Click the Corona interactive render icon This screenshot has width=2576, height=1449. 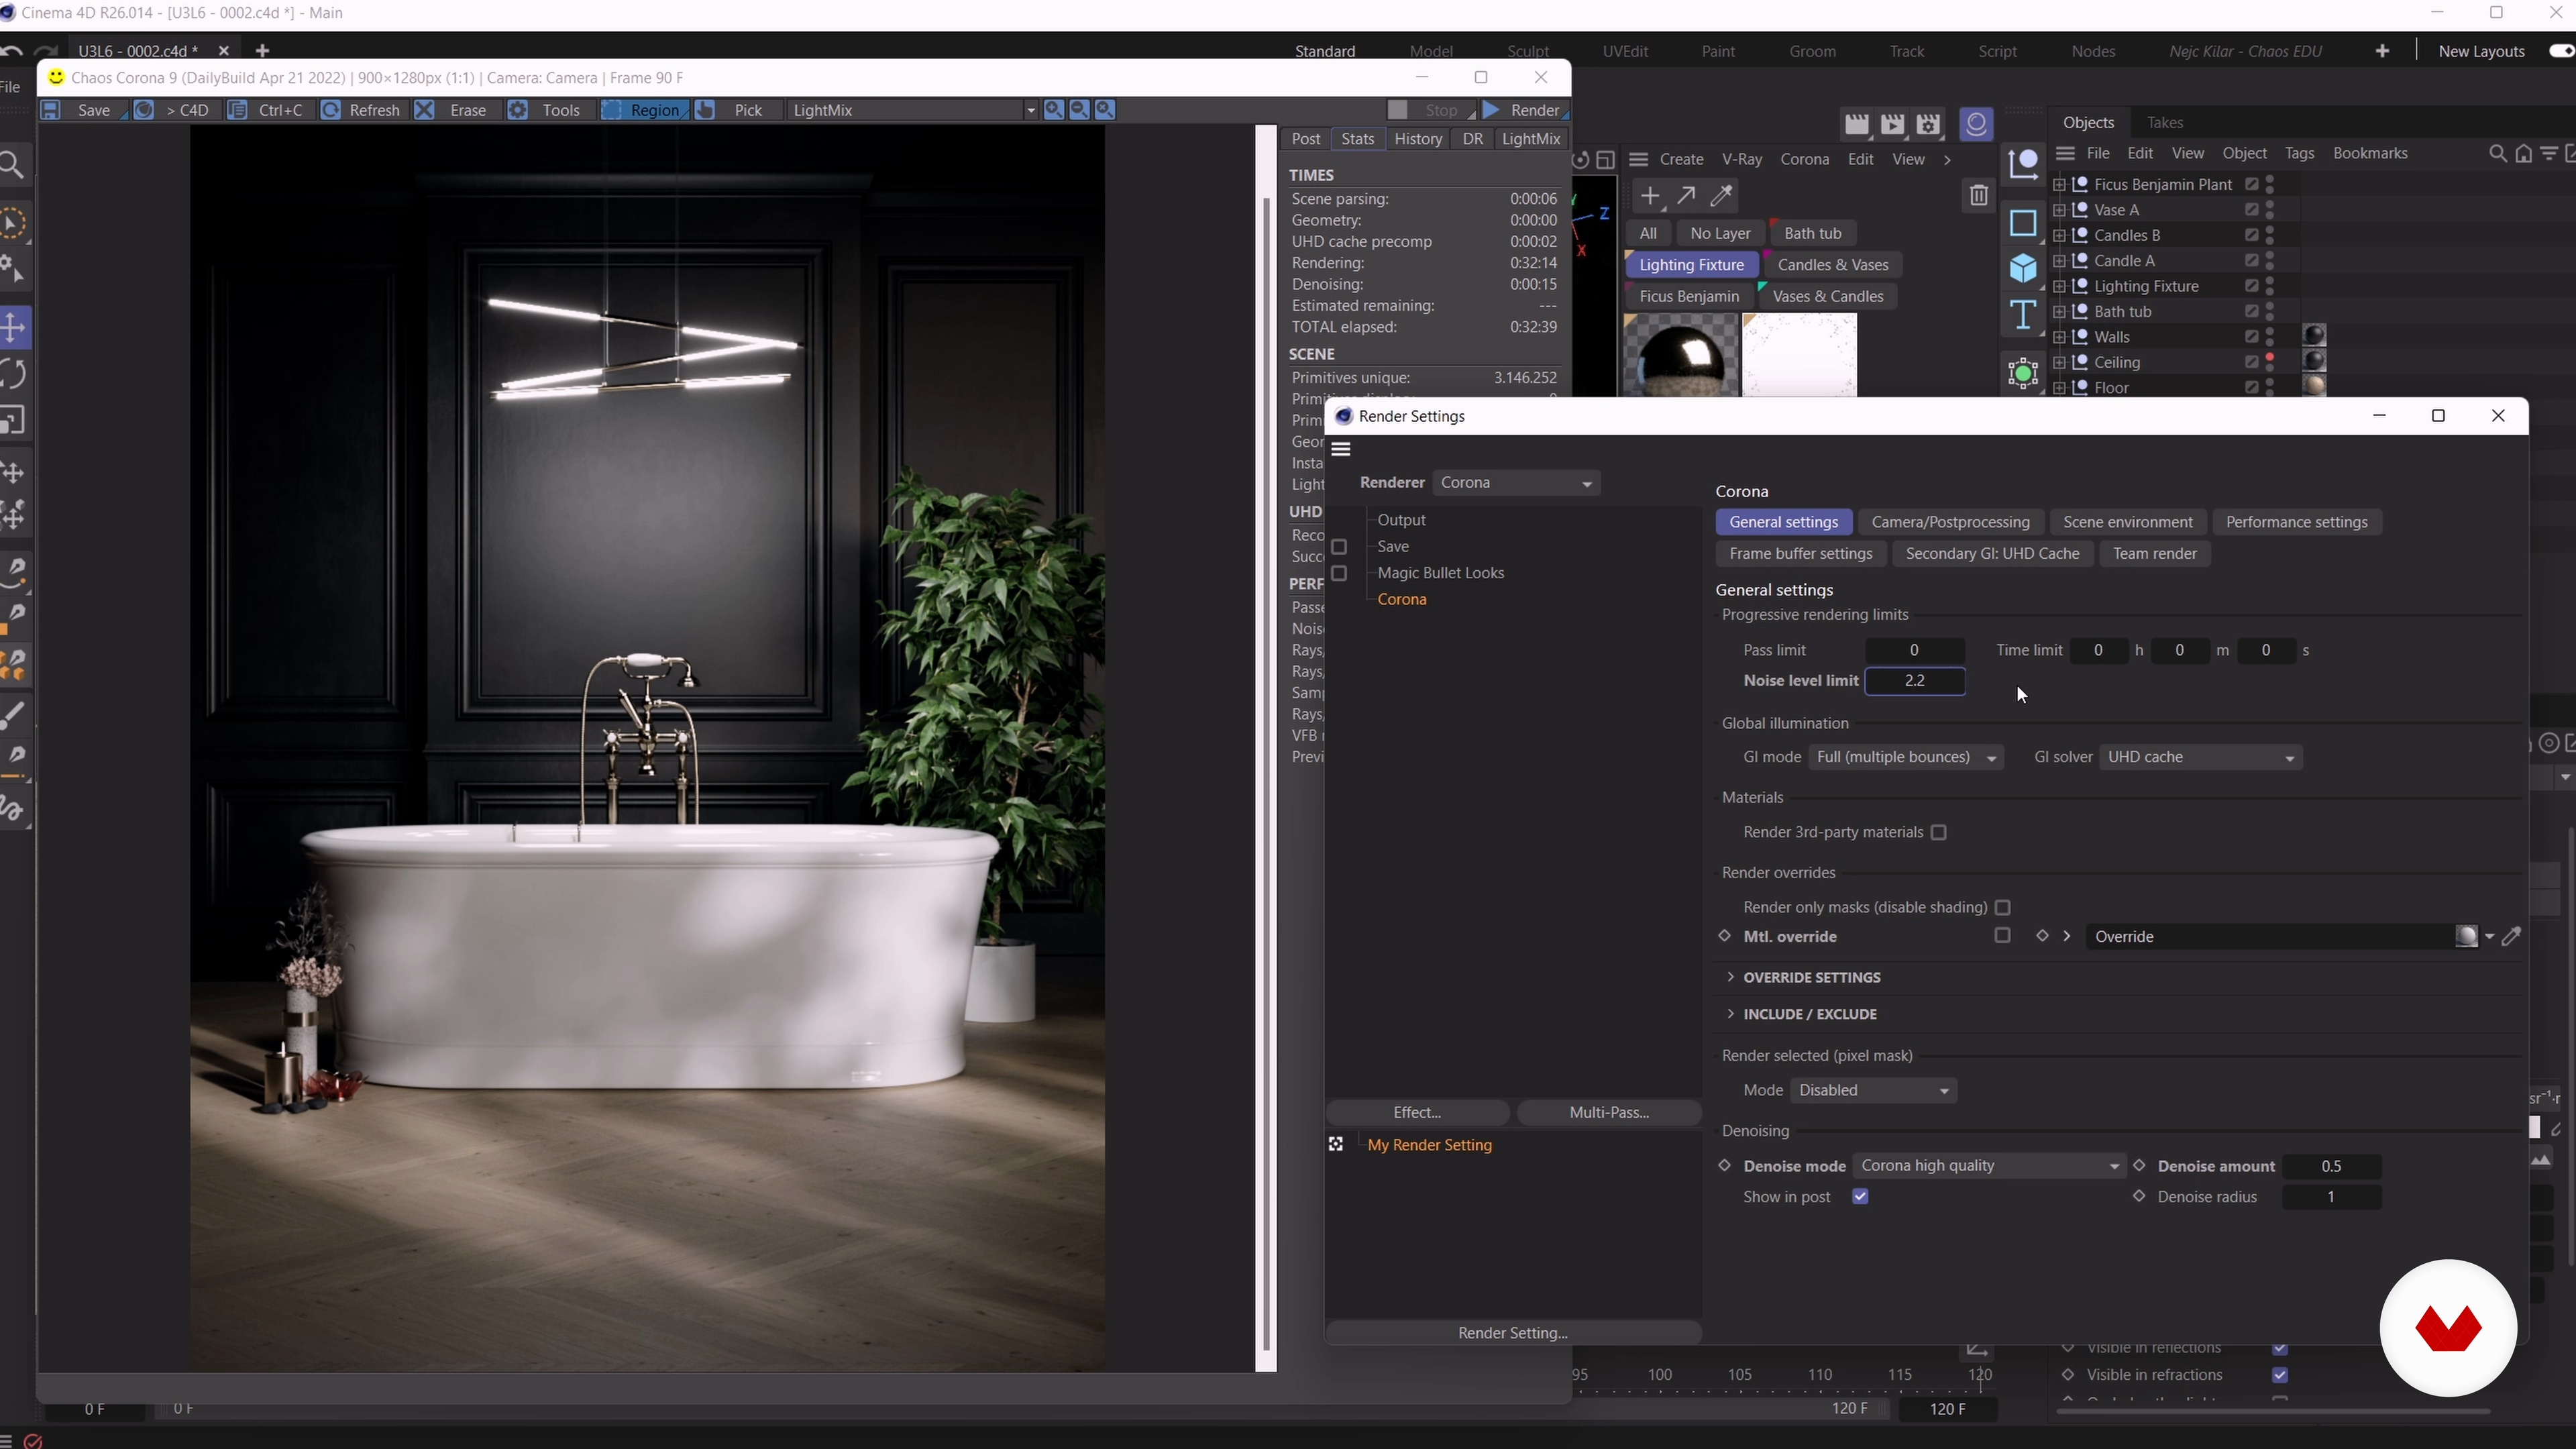coord(1976,124)
